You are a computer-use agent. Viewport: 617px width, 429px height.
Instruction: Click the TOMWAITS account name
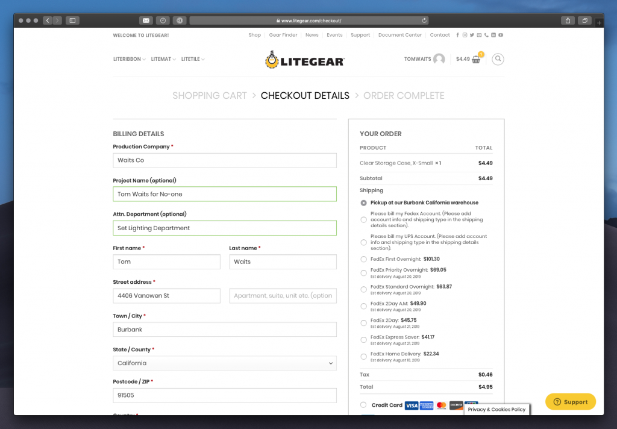[418, 59]
